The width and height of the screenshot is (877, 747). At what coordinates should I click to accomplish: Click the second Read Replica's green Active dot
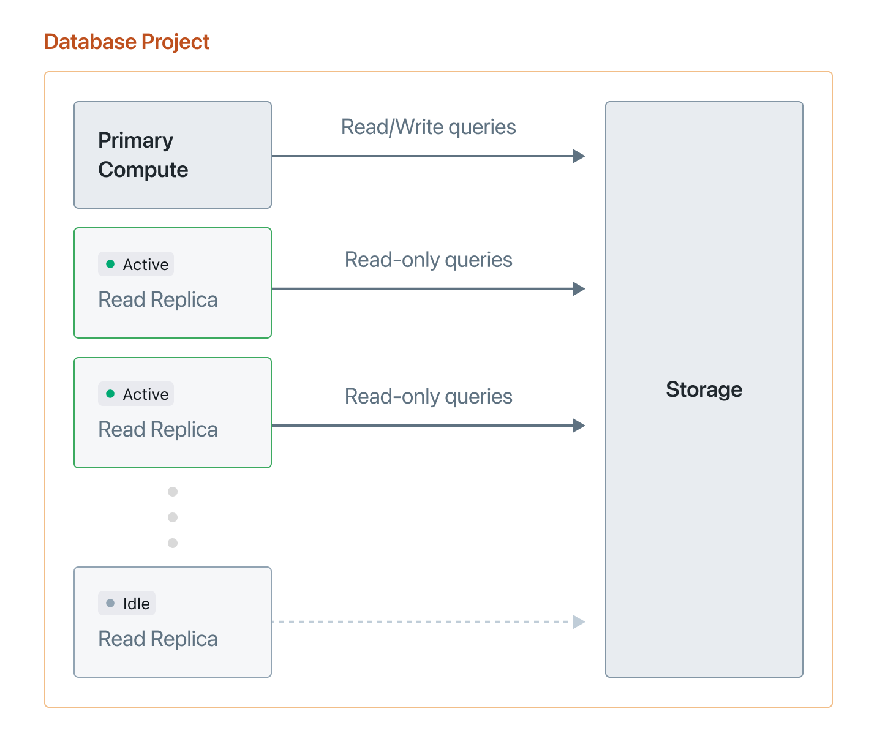[110, 394]
